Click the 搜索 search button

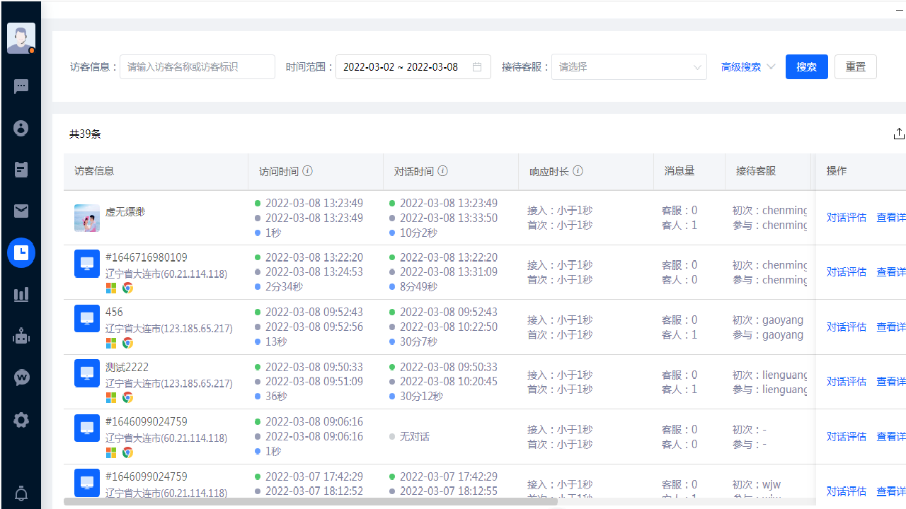806,66
